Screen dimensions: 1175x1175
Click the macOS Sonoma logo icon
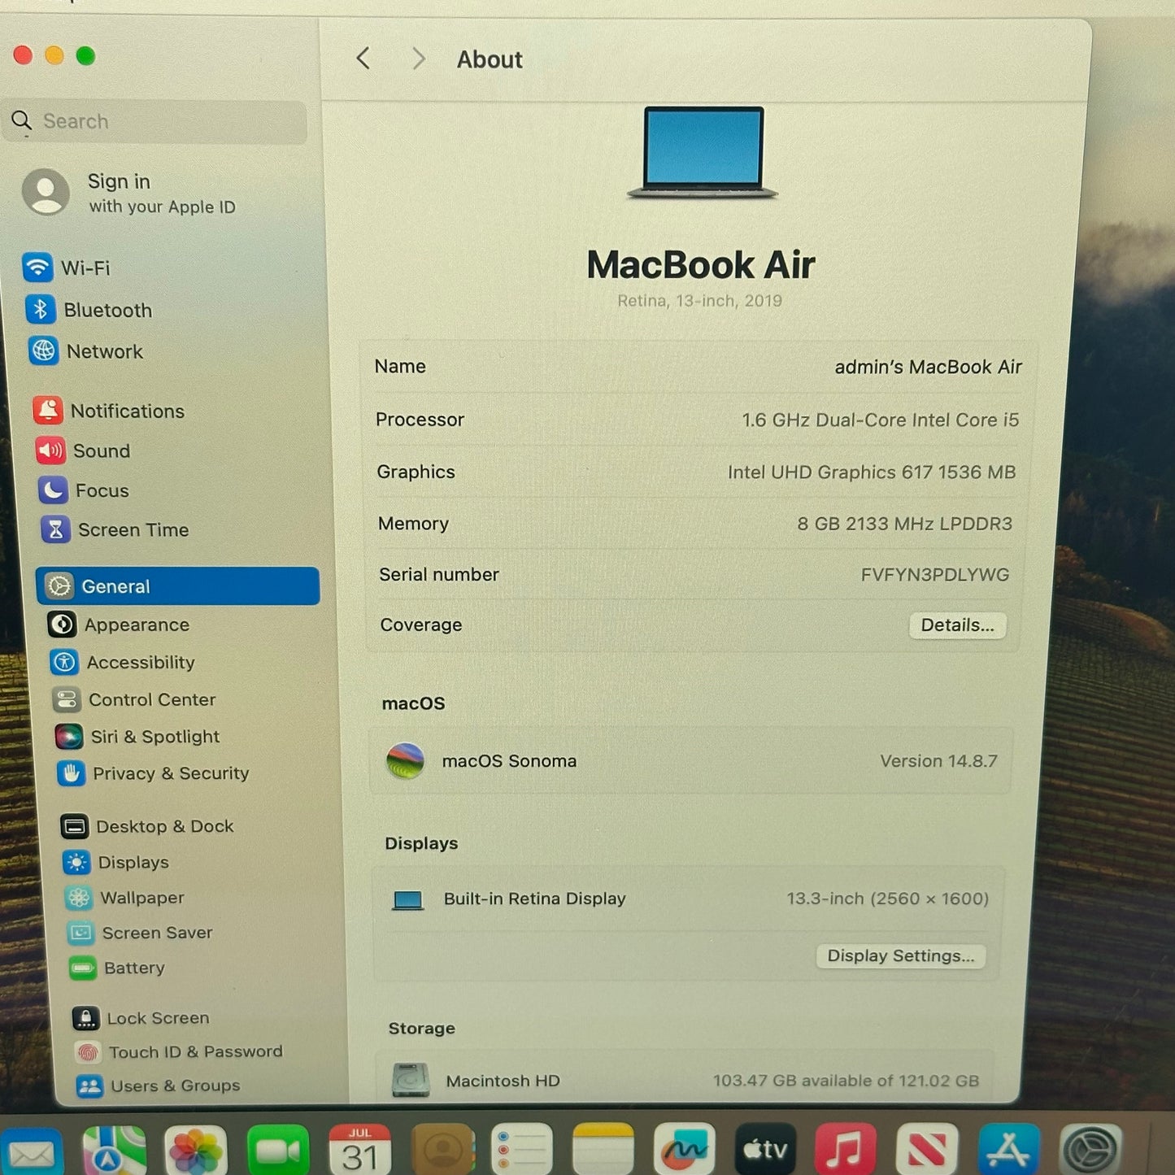406,761
